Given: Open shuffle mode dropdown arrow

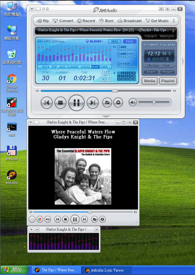Looking at the screenshot, I should [110, 80].
